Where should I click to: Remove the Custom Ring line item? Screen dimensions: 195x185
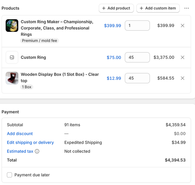tap(182, 57)
